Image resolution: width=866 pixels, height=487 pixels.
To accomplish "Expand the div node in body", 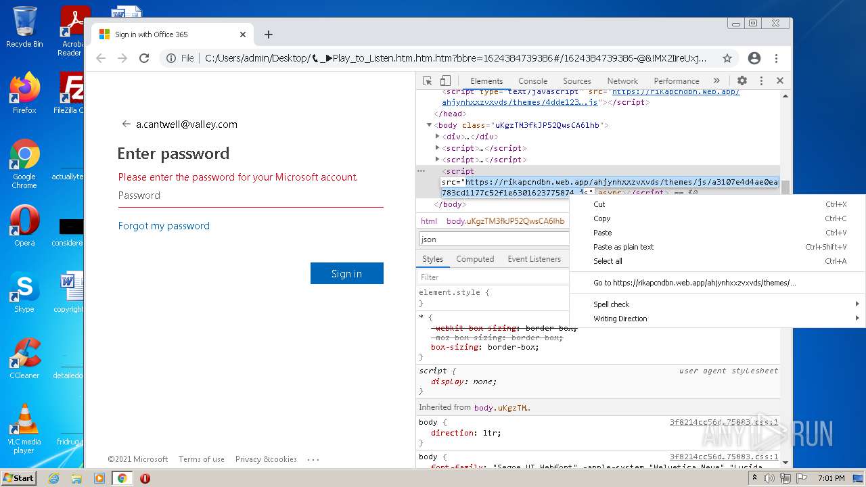I will click(438, 137).
